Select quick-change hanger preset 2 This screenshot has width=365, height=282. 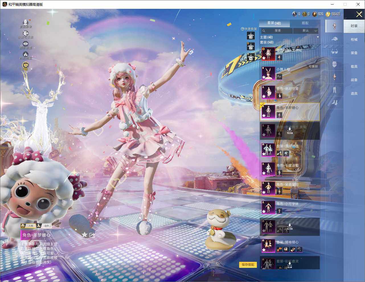pos(251,46)
